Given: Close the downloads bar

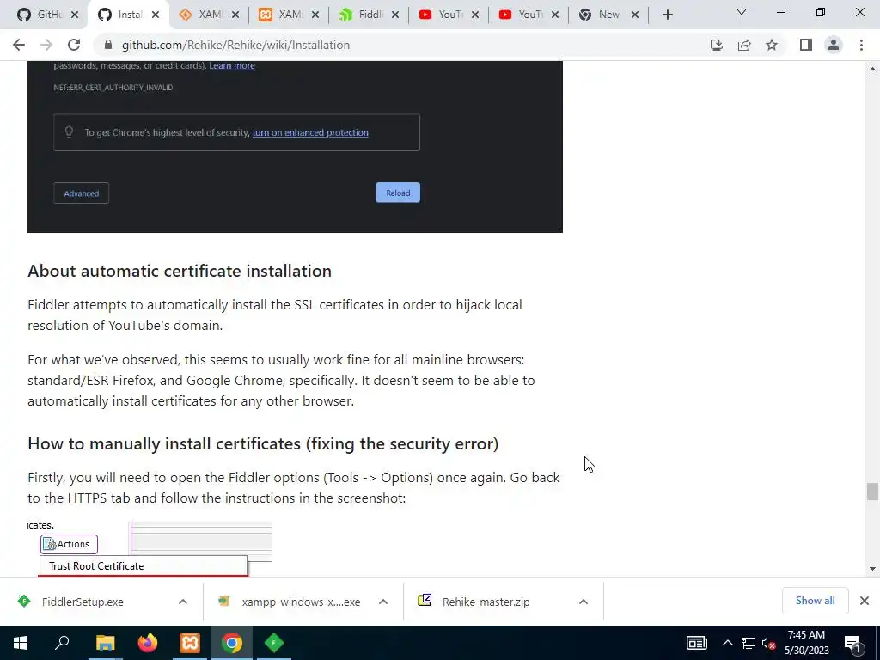Looking at the screenshot, I should tap(865, 601).
